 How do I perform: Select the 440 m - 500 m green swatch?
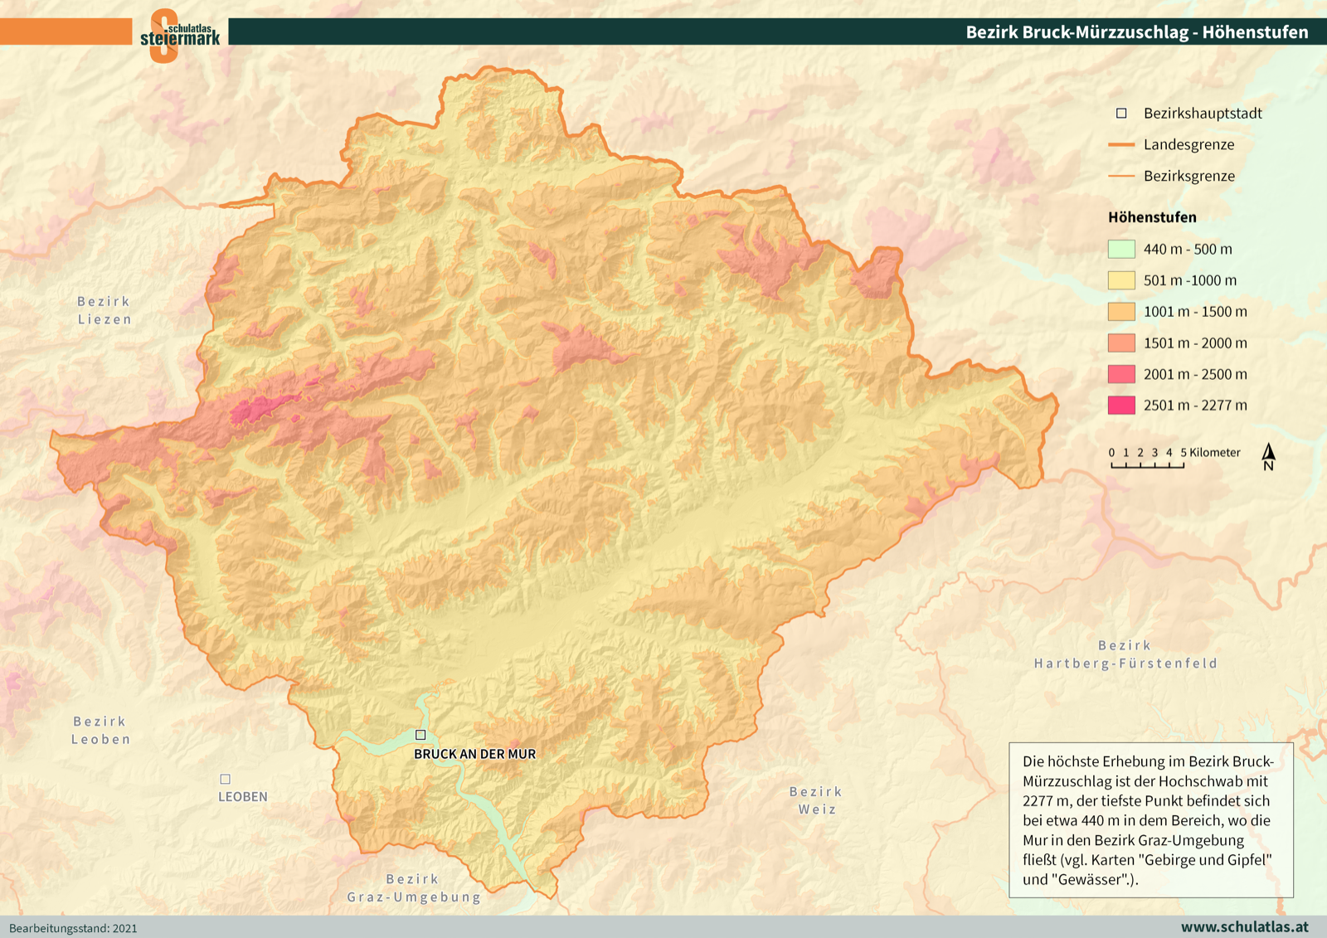click(1121, 249)
